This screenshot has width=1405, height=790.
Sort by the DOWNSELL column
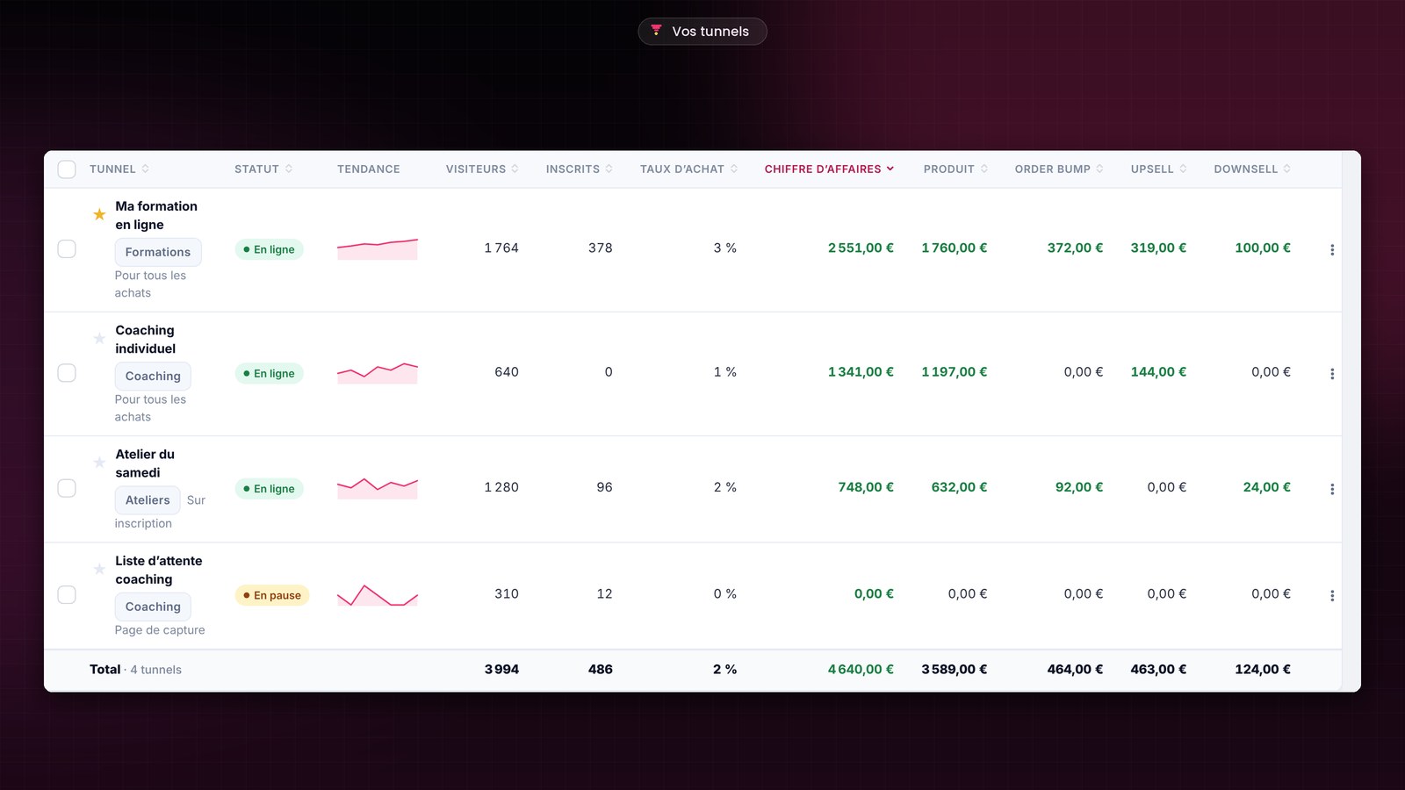pyautogui.click(x=1252, y=169)
